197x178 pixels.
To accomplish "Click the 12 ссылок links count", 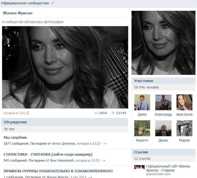I will (x=142, y=159).
